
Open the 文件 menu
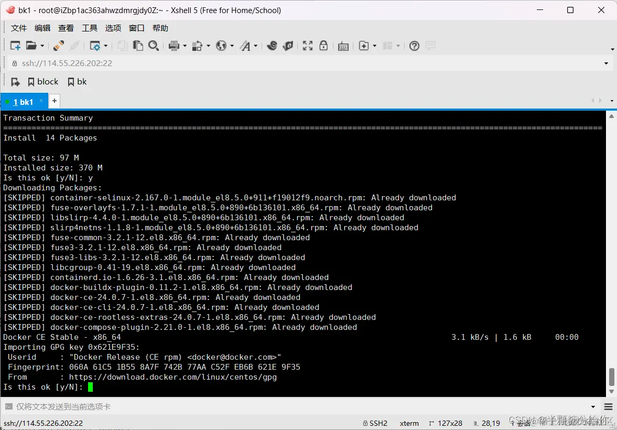tap(19, 28)
